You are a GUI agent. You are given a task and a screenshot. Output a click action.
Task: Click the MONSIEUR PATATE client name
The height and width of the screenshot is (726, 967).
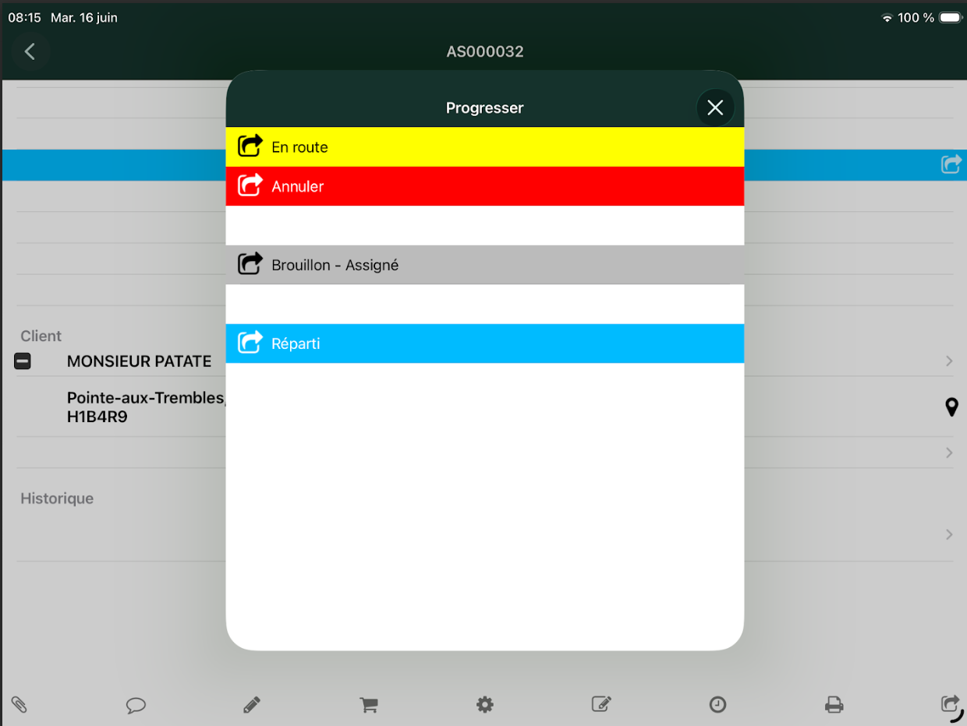tap(139, 361)
